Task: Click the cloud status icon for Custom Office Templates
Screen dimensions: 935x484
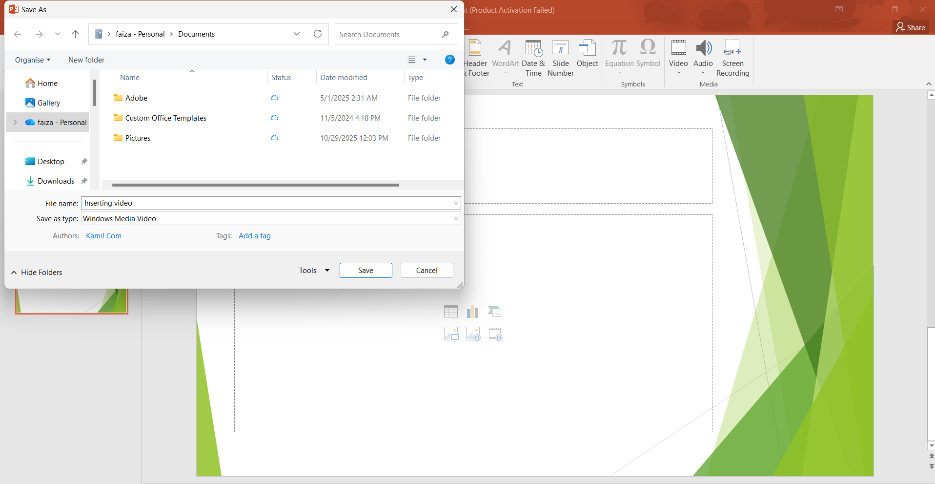Action: click(275, 118)
